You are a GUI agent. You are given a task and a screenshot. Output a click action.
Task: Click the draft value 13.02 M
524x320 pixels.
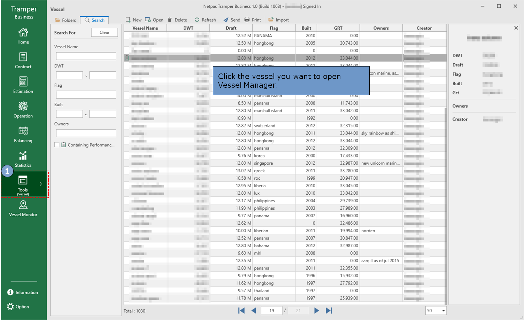[231, 171]
